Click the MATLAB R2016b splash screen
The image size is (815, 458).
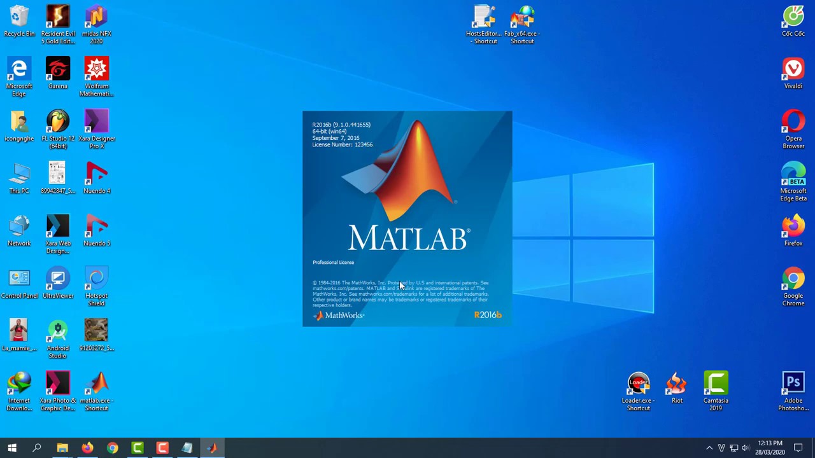pos(407,219)
